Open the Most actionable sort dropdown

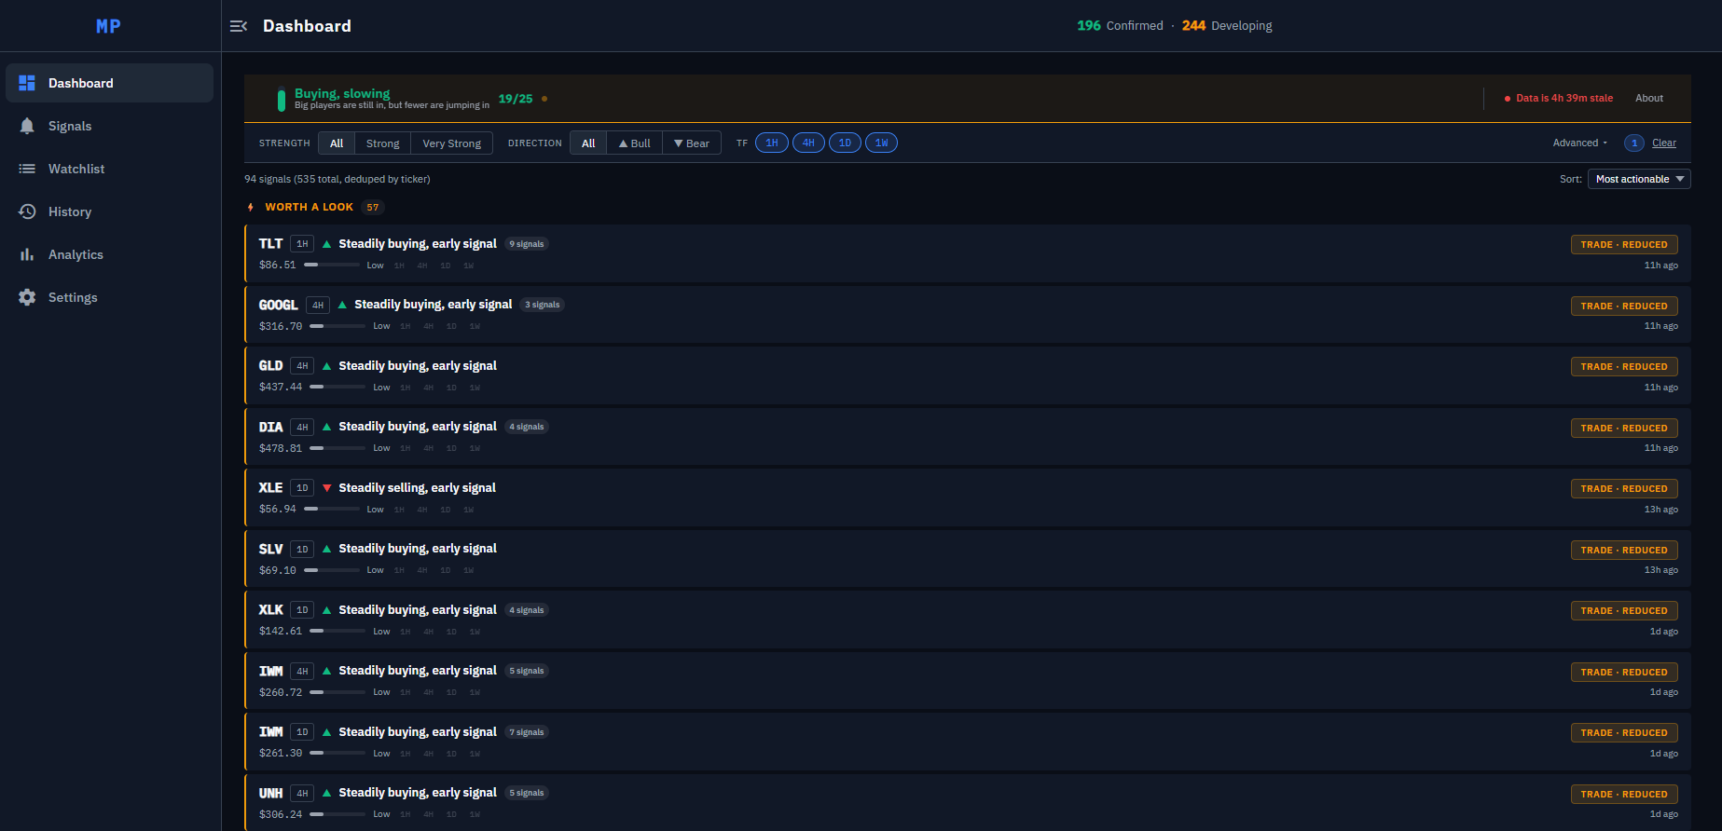pyautogui.click(x=1639, y=179)
